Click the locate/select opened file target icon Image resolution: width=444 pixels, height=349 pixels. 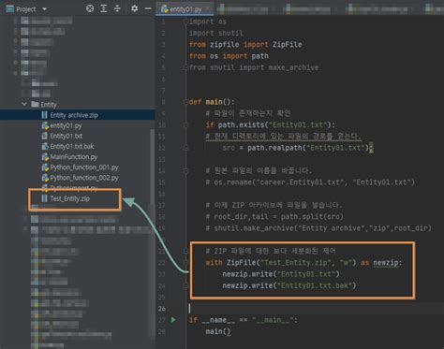(90, 8)
